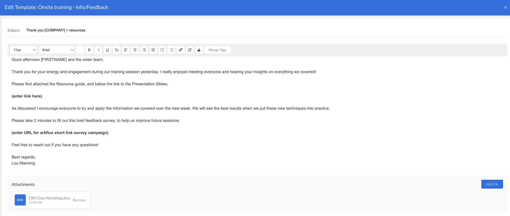Remove the CRM Data Workshop.docx attachment

79,200
